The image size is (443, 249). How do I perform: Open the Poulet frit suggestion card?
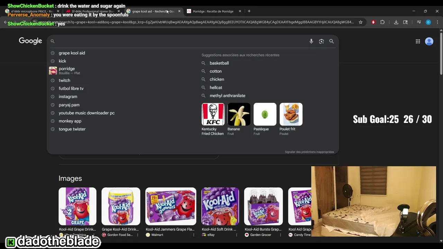291,119
